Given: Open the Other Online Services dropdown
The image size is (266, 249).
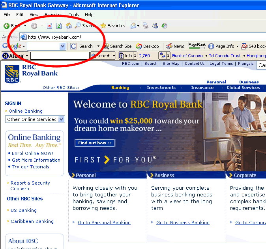Looking at the screenshot, I should tap(35, 119).
